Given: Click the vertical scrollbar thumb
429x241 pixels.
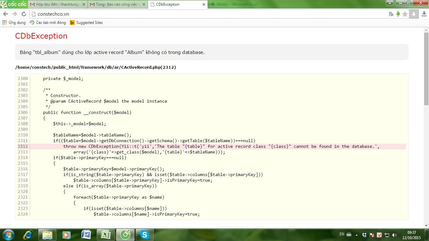Looking at the screenshot, I should (x=426, y=69).
